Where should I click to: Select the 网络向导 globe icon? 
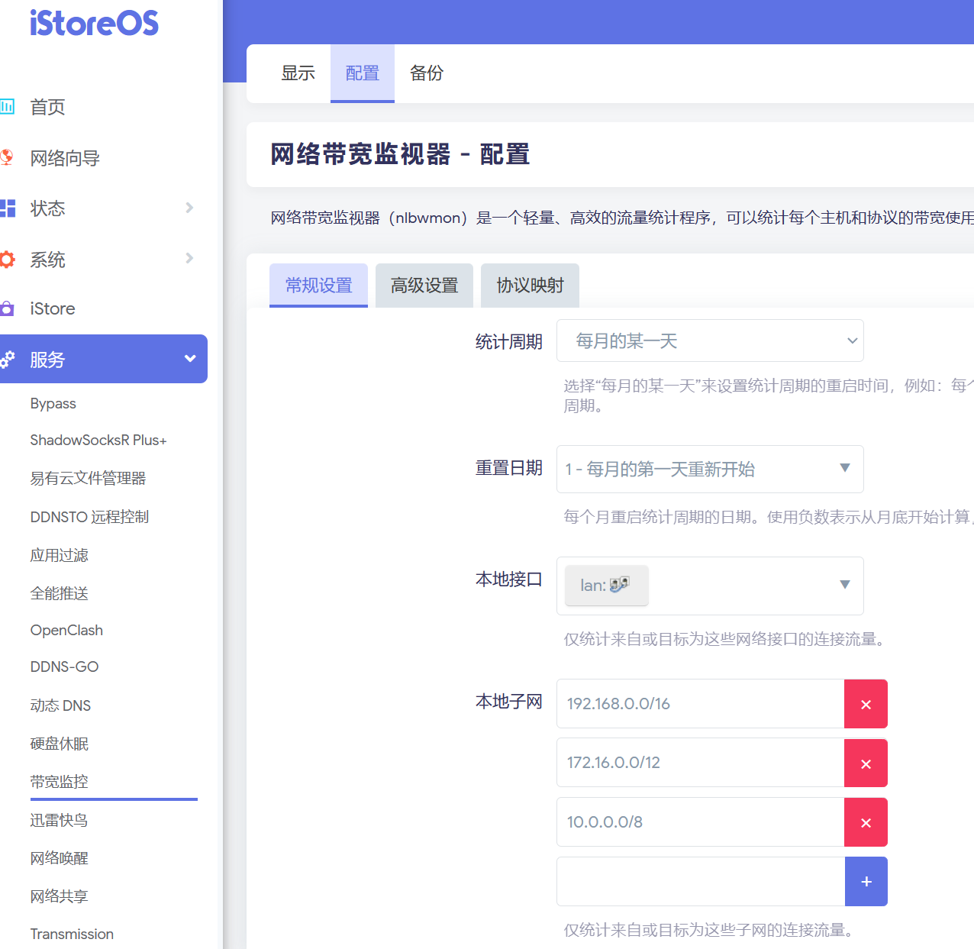point(8,157)
